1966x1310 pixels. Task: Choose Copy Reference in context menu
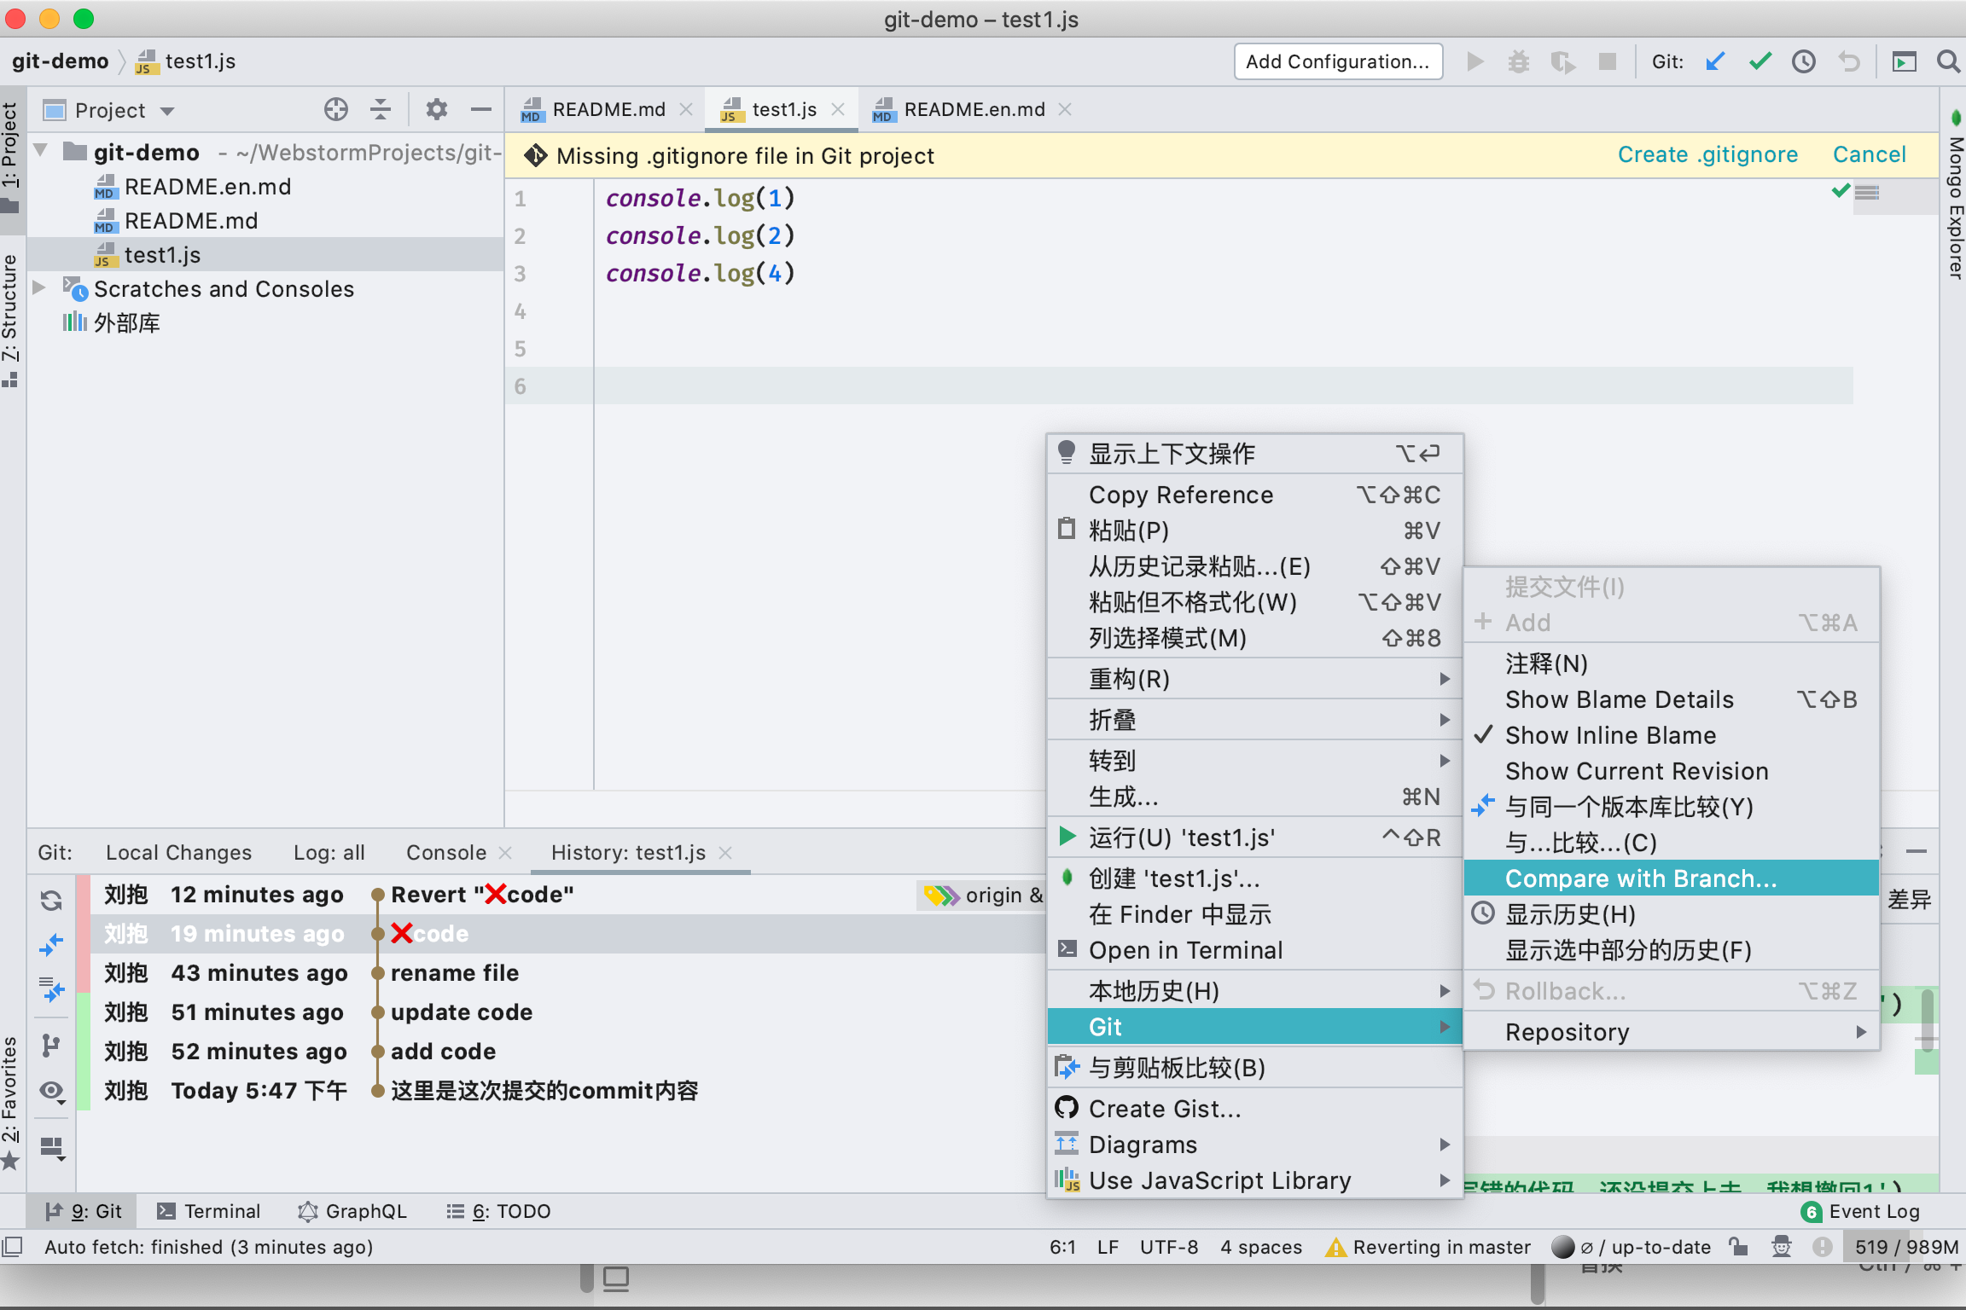(1254, 495)
